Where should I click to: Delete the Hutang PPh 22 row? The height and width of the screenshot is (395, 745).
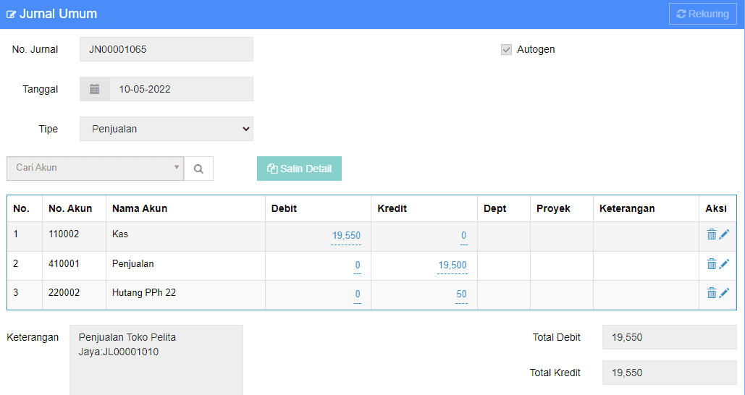(711, 293)
